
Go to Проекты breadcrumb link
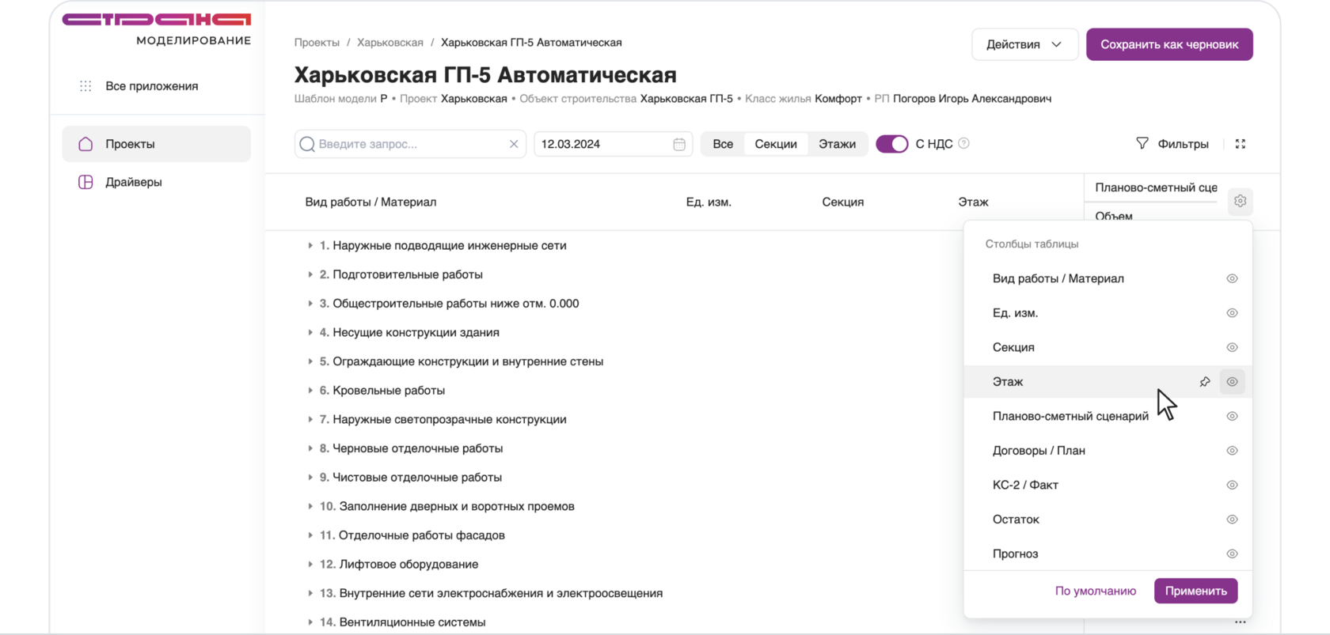click(317, 43)
